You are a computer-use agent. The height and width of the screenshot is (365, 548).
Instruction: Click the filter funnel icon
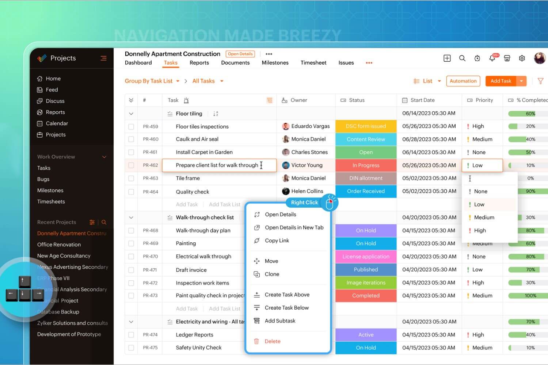click(540, 81)
